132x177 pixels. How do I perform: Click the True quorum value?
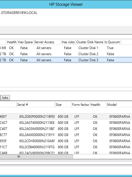pos(110,48)
